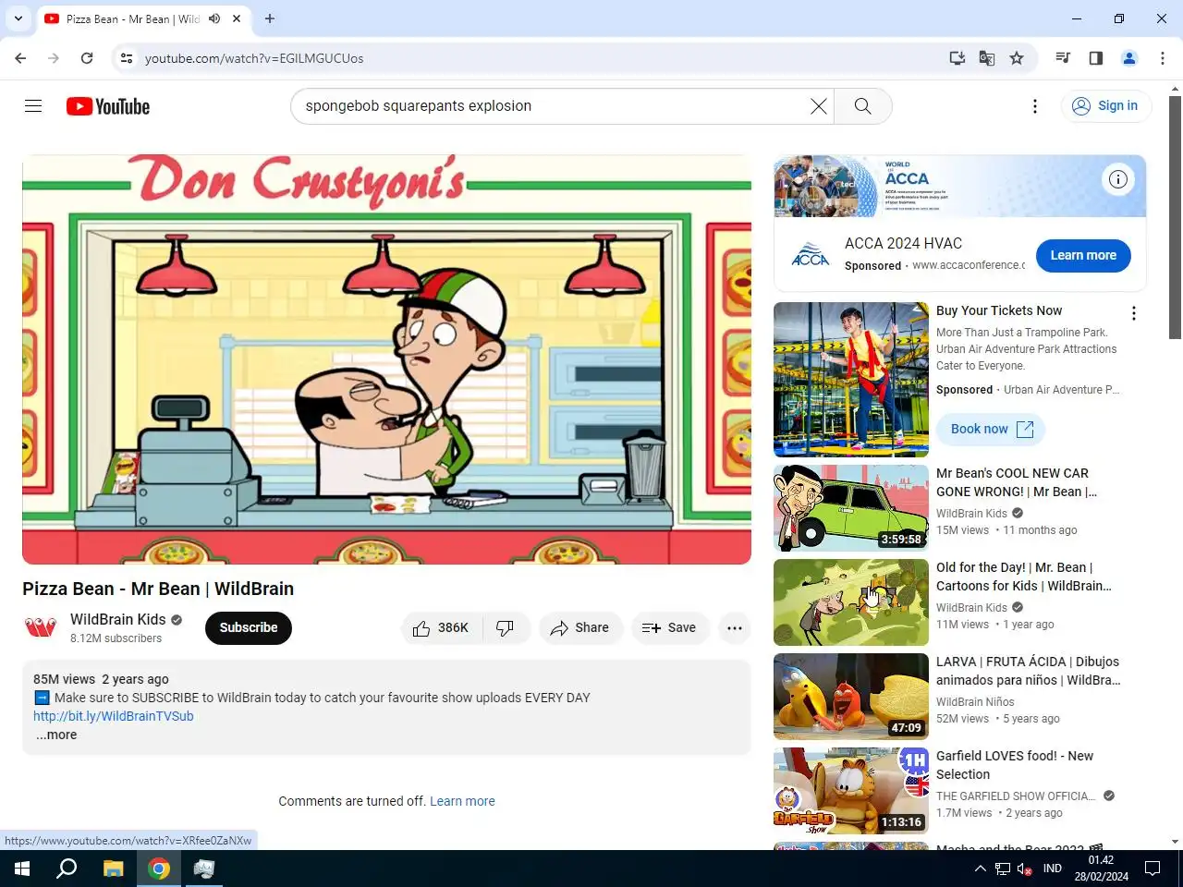Close the Pizza Bean browser tab
Screen dimensions: 1183x887
click(237, 18)
